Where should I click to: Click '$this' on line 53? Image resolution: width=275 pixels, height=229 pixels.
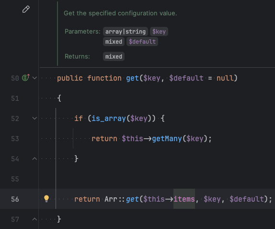click(132, 139)
